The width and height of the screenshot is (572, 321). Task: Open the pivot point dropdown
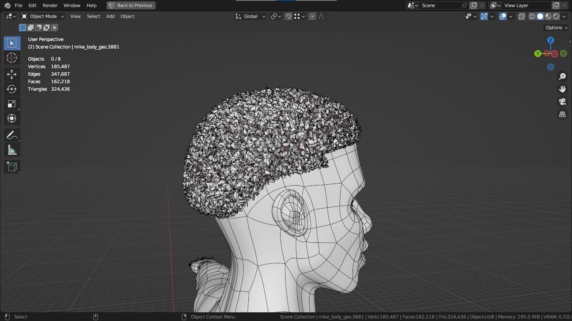pyautogui.click(x=275, y=16)
